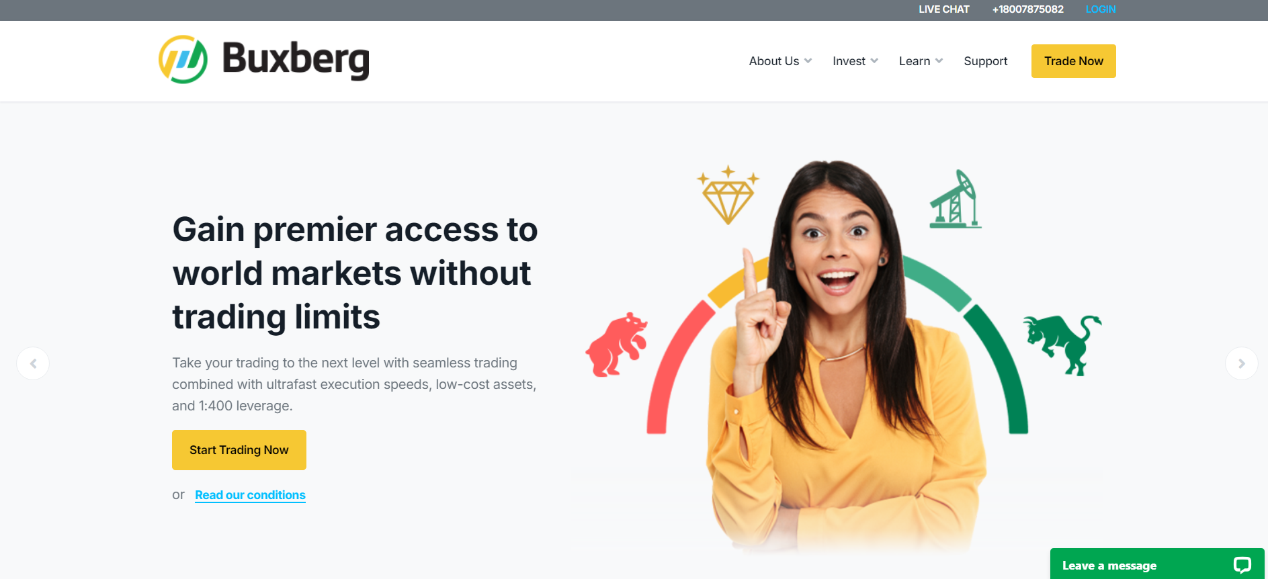
Task: Click the green bull icon
Action: 1062,345
